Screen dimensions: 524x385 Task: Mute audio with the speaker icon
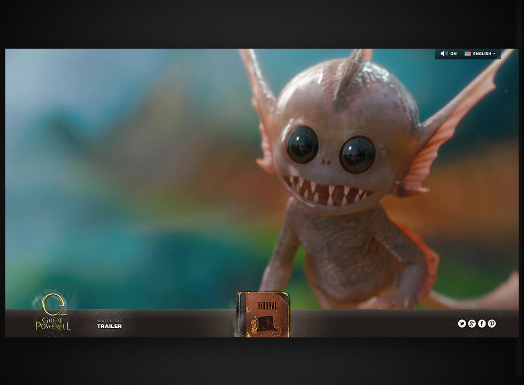point(444,53)
